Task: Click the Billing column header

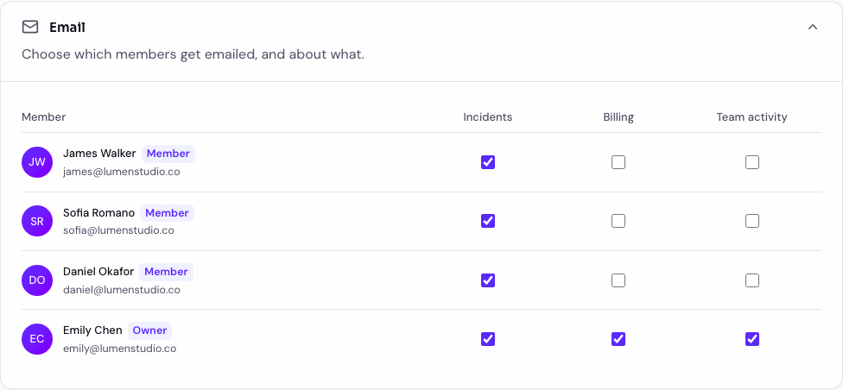Action: pos(618,117)
